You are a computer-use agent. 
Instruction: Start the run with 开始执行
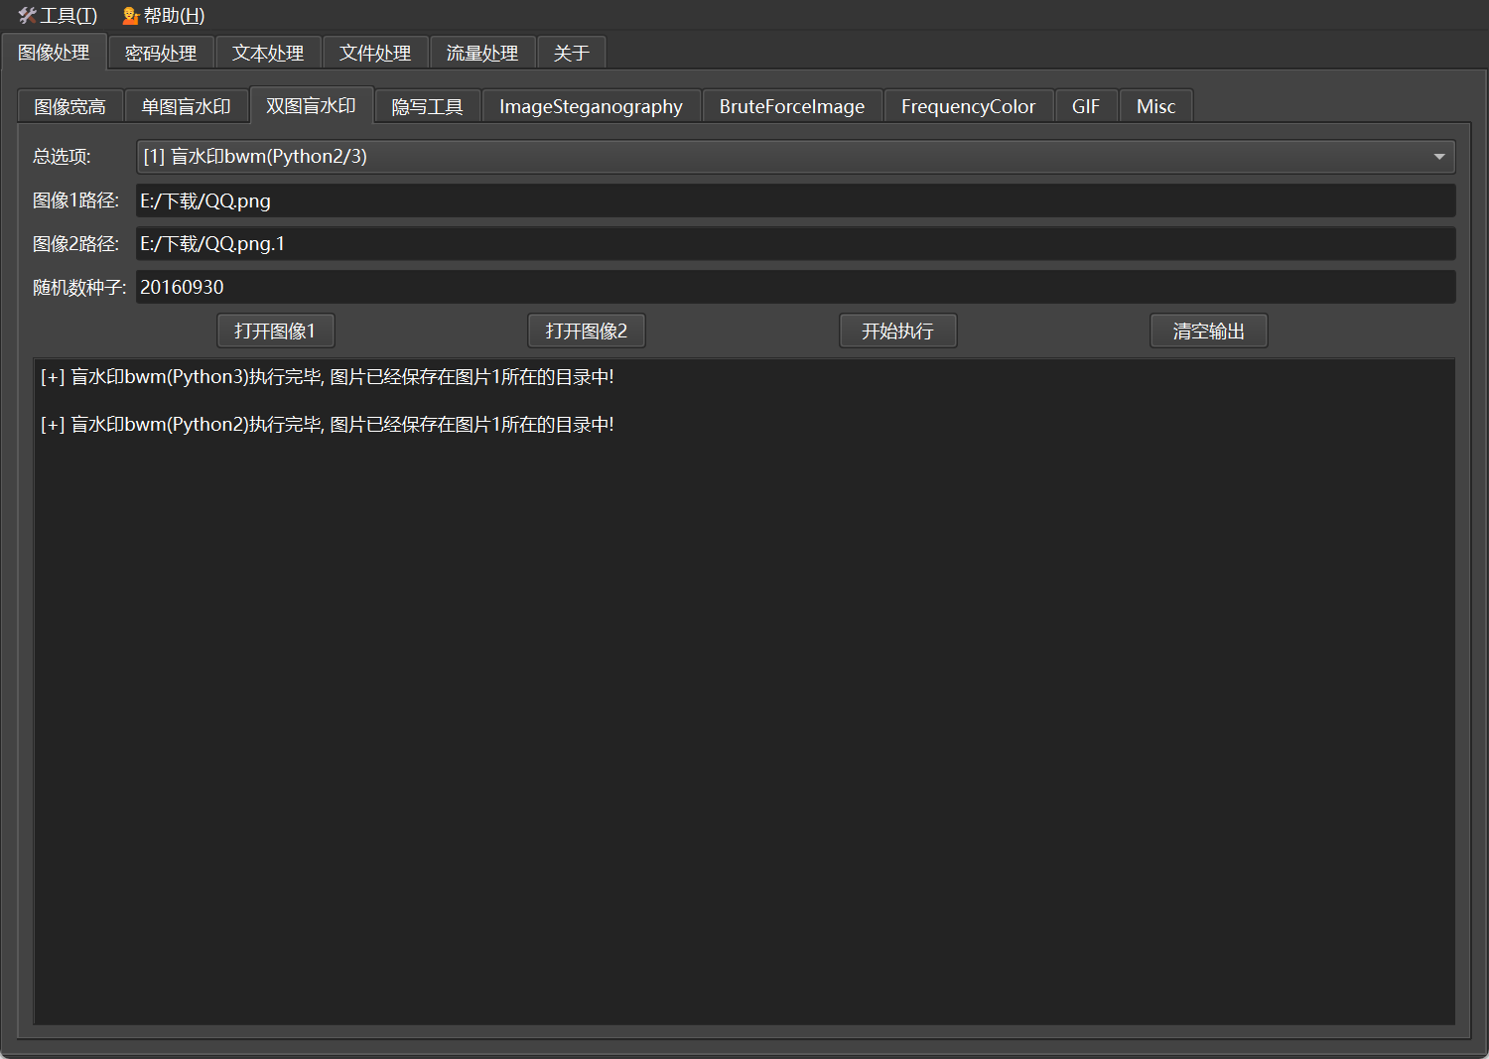[x=897, y=331]
